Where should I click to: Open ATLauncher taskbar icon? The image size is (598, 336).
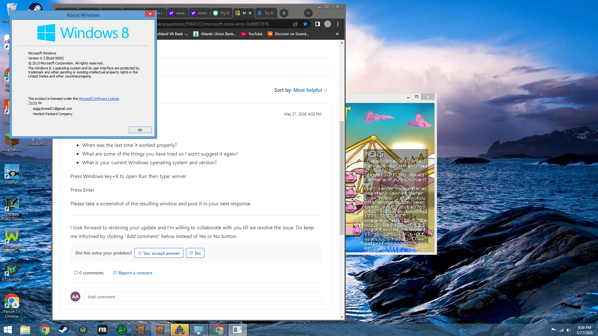(x=83, y=330)
